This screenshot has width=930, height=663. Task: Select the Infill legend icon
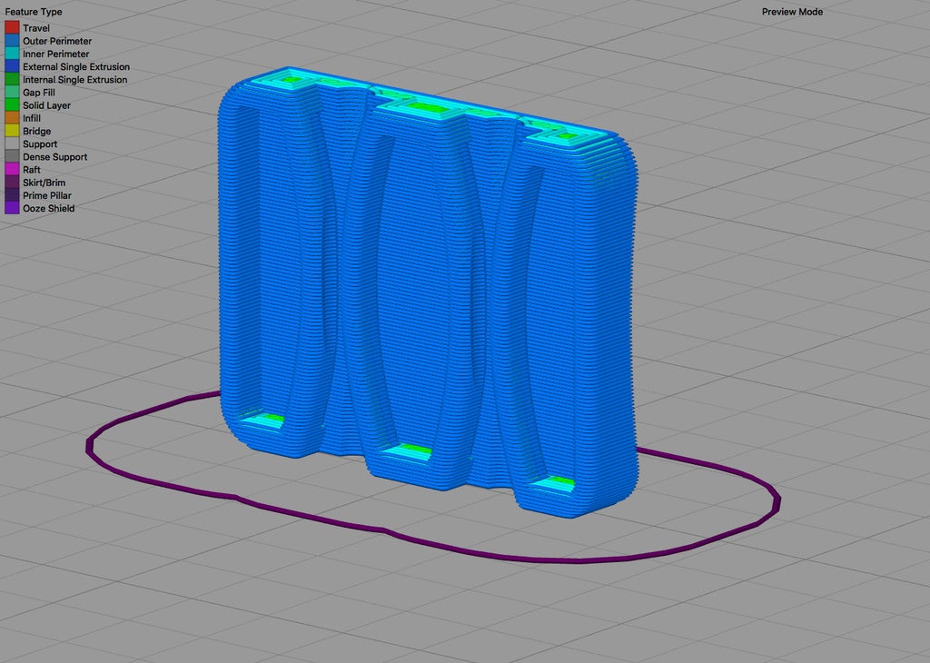(x=10, y=118)
